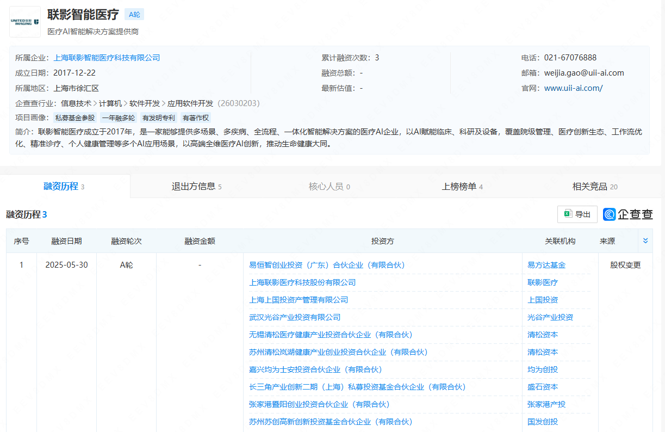Switch to the 核心人员 tab

pos(330,187)
